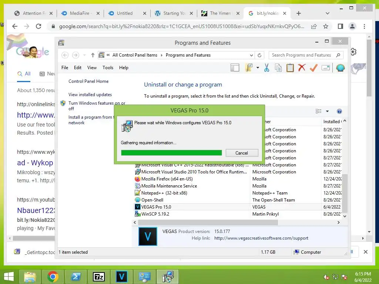Click the Windows Start button
Image resolution: width=379 pixels, height=284 pixels.
[x=9, y=277]
